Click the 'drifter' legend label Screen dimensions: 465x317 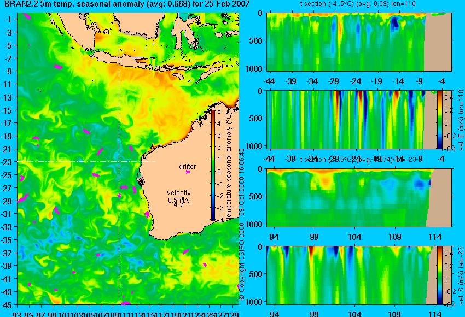[x=188, y=167]
